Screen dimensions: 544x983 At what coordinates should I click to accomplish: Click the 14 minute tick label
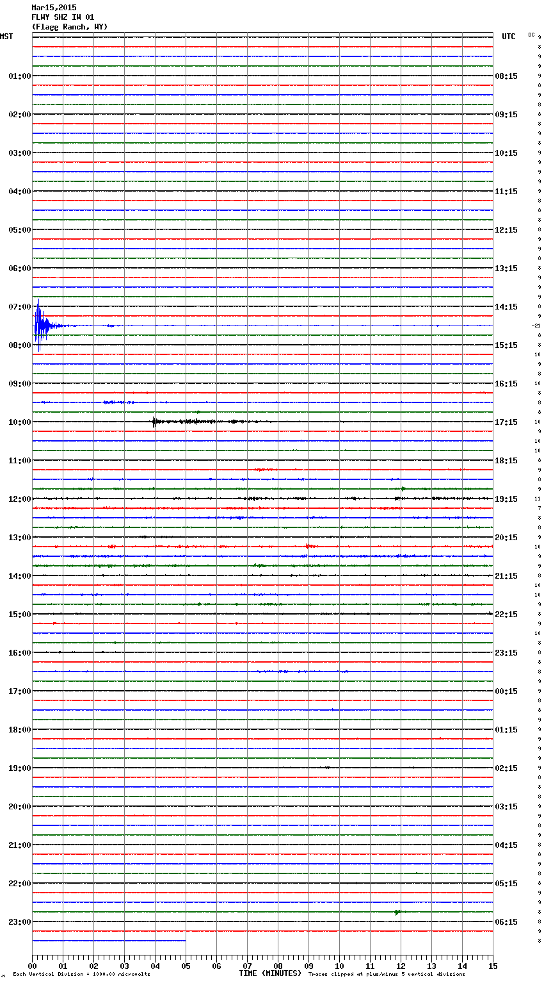462,966
